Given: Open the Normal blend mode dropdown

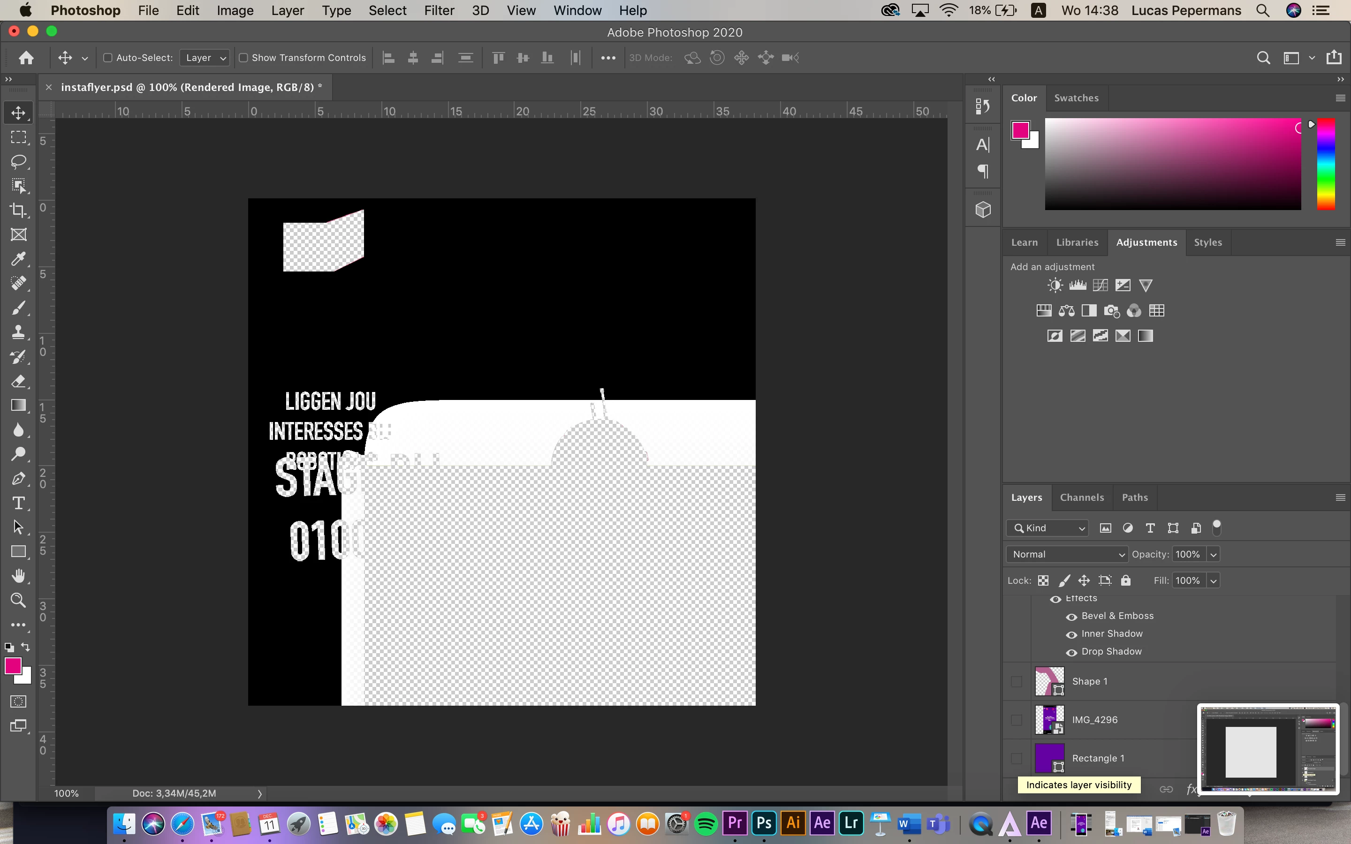Looking at the screenshot, I should [1067, 554].
